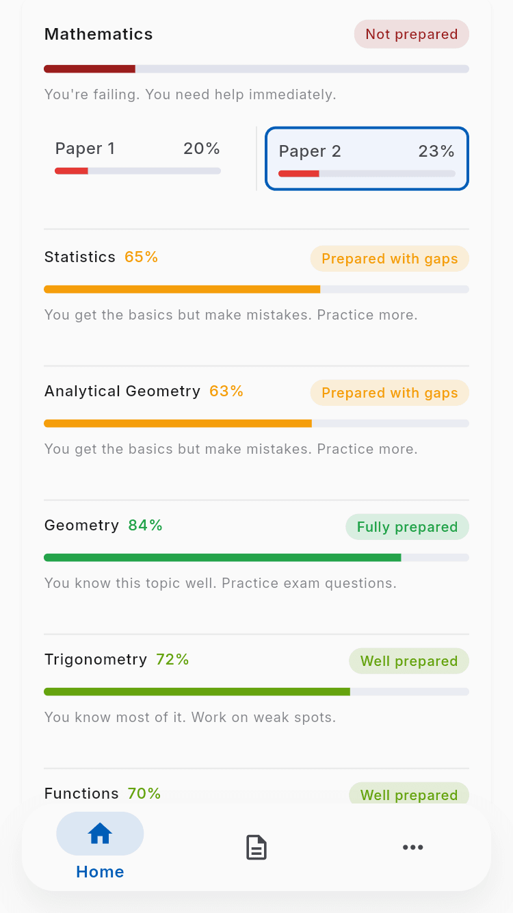Click the Mathematics progress bar
513x913 pixels.
(x=256, y=68)
